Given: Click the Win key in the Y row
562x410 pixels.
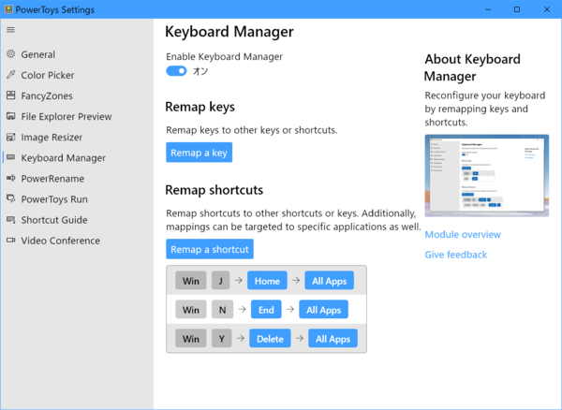Looking at the screenshot, I should [x=191, y=338].
